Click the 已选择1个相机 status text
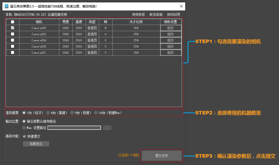Screen dimensions: 279x165 (x=129, y=155)
